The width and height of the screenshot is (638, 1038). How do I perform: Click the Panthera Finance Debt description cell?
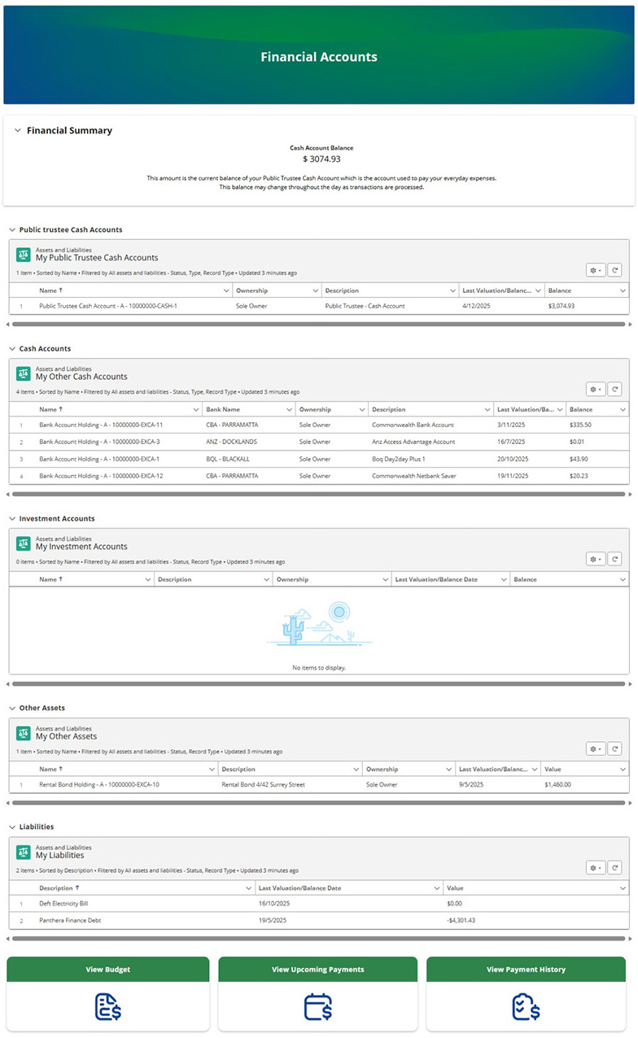(70, 920)
